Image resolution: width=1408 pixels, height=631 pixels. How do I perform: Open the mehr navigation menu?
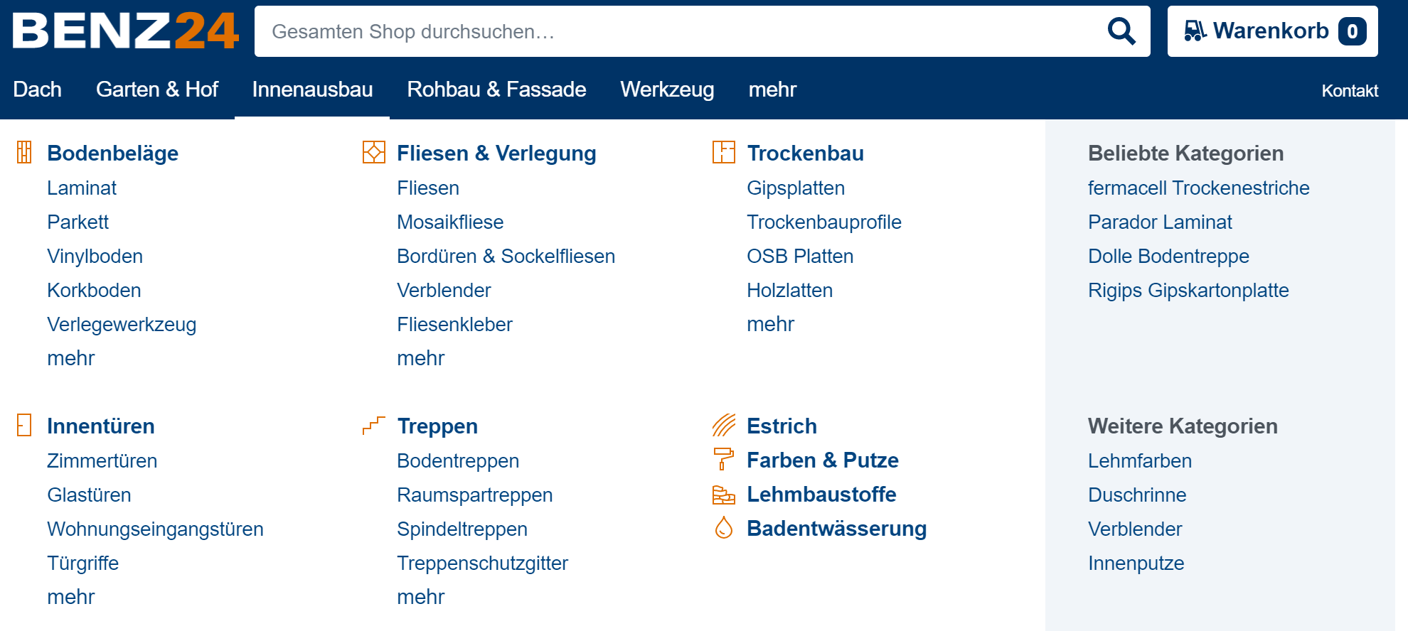pyautogui.click(x=772, y=90)
